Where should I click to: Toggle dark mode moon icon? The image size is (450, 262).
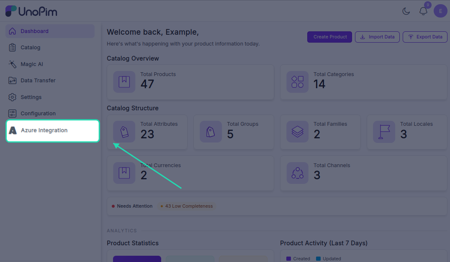point(406,11)
